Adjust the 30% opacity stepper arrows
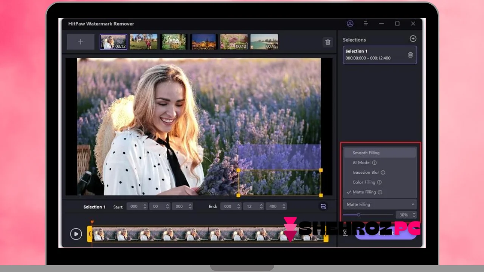The height and width of the screenshot is (272, 484). tap(414, 215)
